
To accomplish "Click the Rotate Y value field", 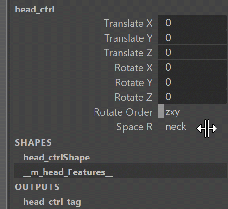I will pos(192,82).
